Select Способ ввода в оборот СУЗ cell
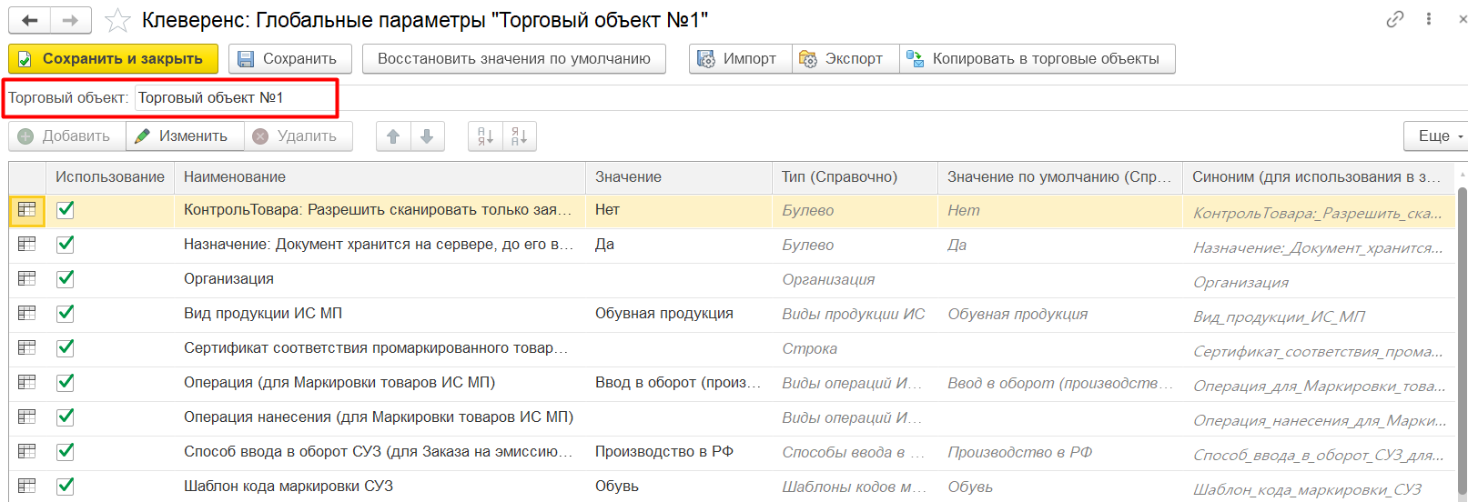The height and width of the screenshot is (502, 1468). [x=378, y=451]
